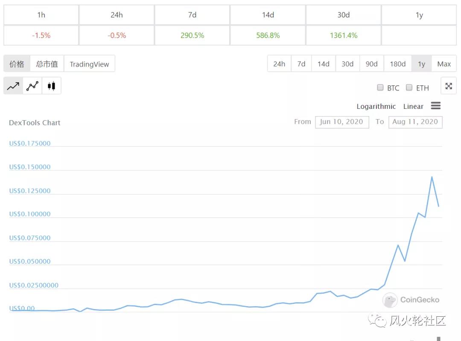Select the 90d chart range
This screenshot has width=461, height=341.
coord(372,64)
